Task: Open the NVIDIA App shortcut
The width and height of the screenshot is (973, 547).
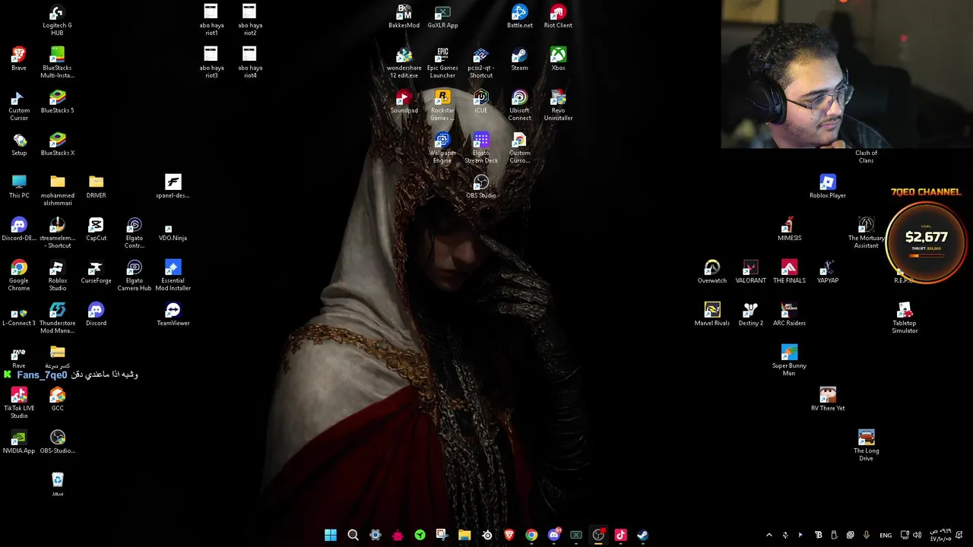Action: (x=19, y=442)
